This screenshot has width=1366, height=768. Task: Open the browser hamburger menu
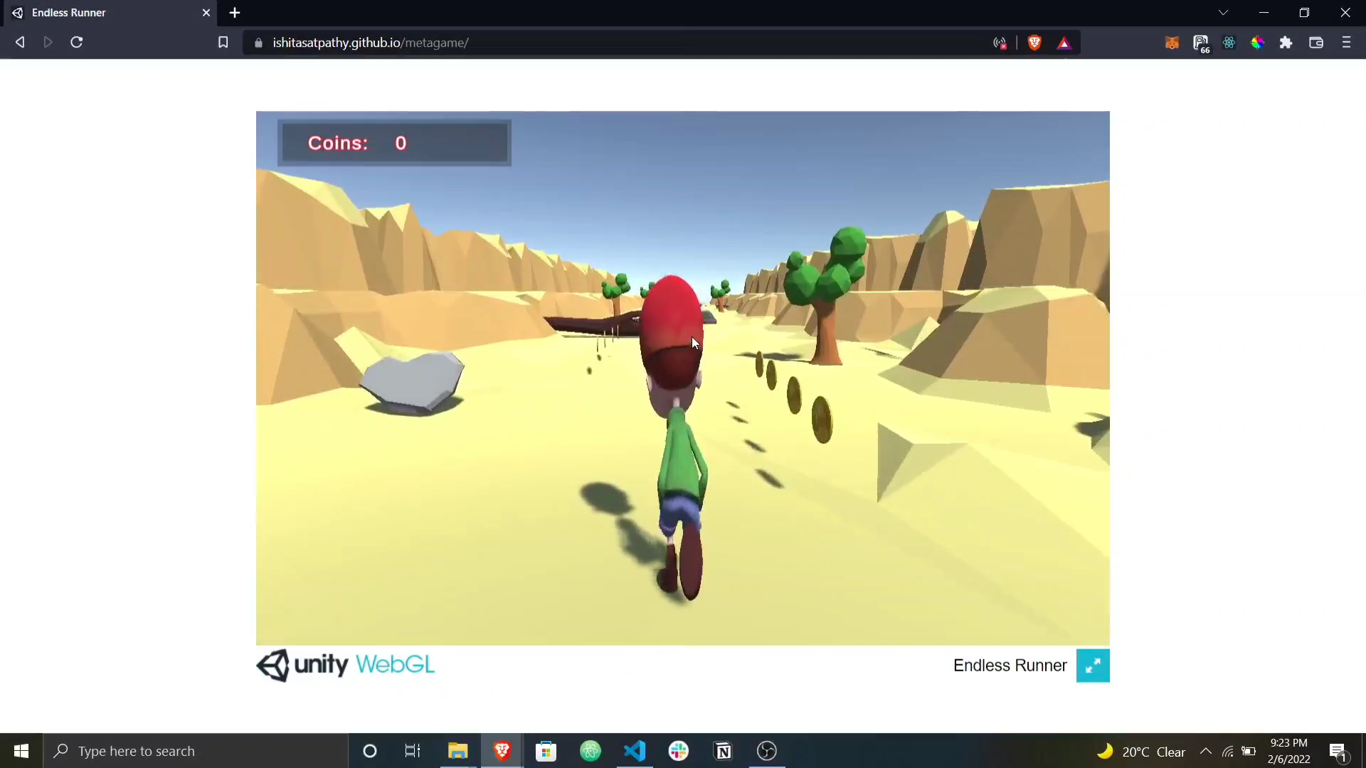click(x=1346, y=43)
